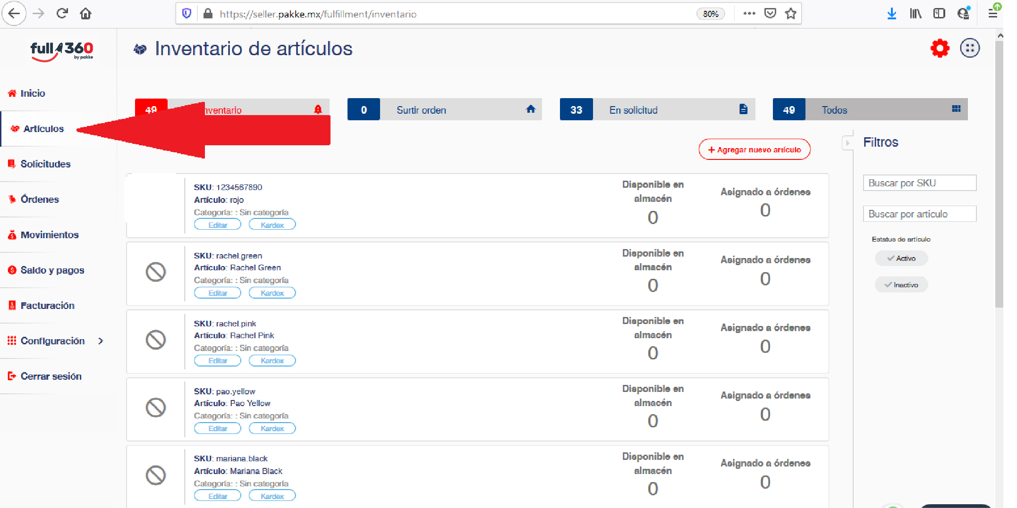Click the 80% zoom level indicator
The width and height of the screenshot is (1017, 508).
(x=710, y=14)
